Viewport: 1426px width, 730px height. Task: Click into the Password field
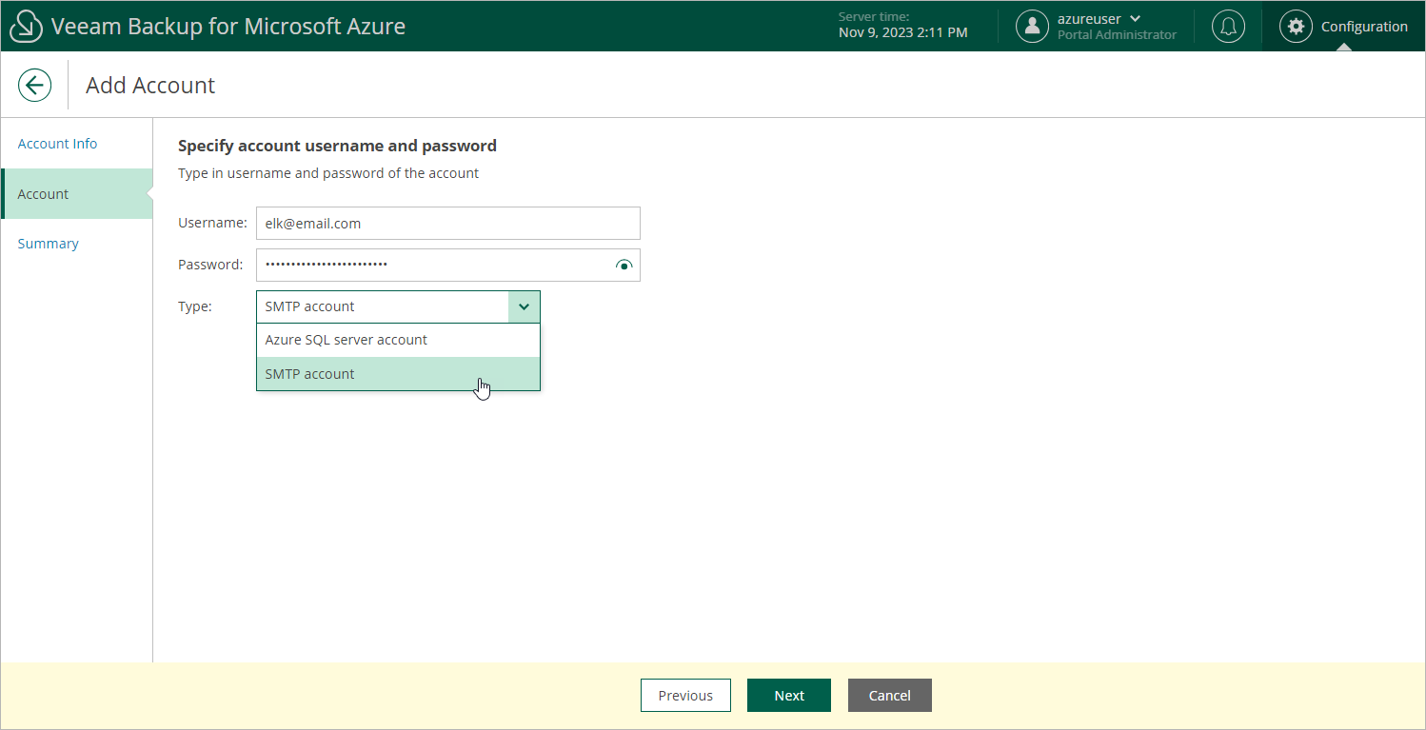[x=448, y=266]
